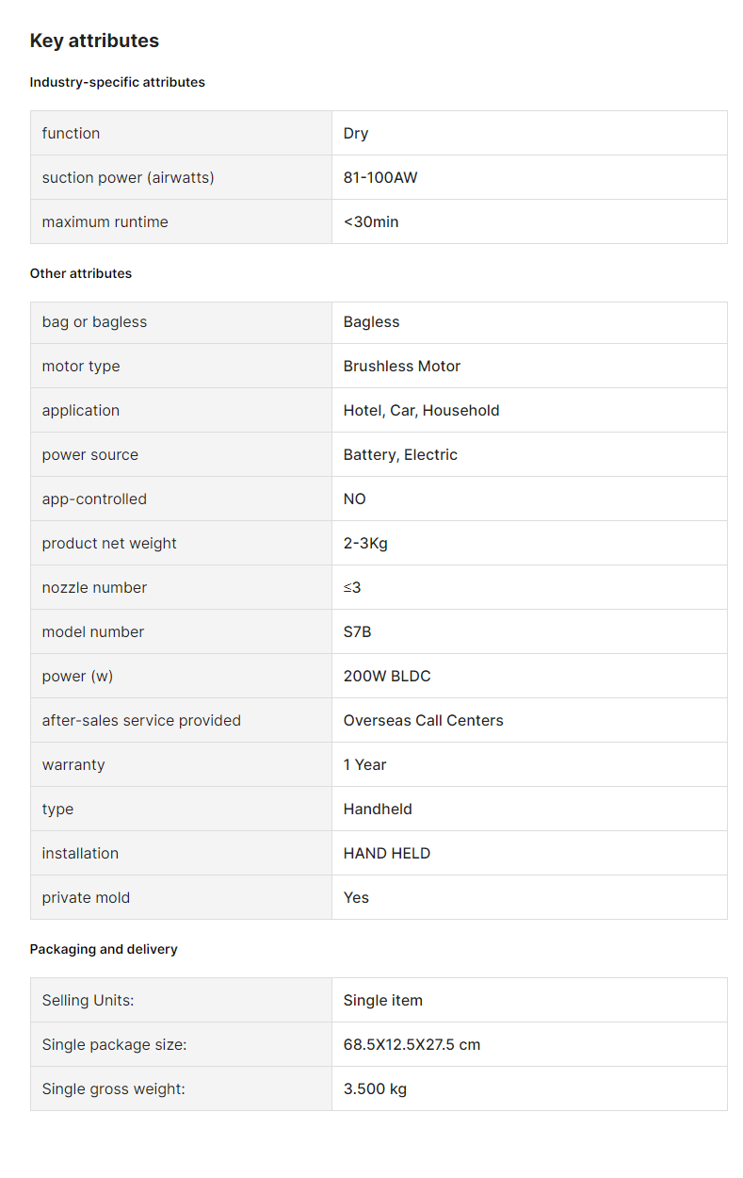Click the Key attributes heading
Screen dimensions: 743x1178
94,41
